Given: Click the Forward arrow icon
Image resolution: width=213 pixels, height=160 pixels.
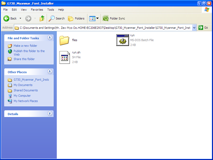Looking at the screenshot, I should (28, 18).
